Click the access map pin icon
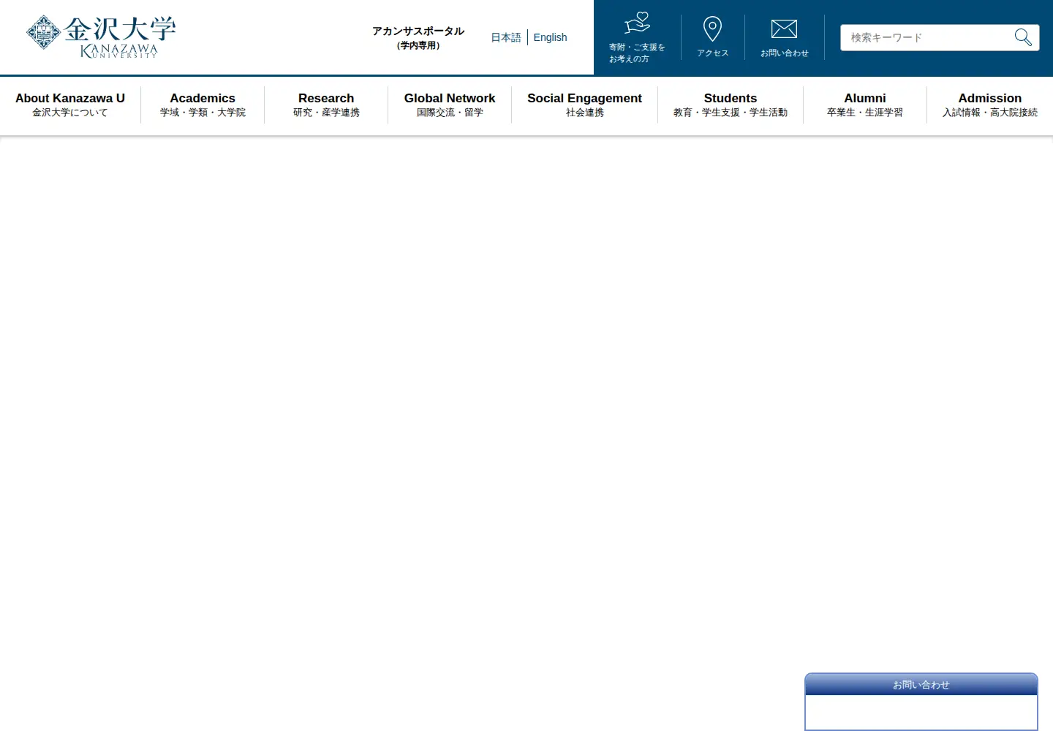The width and height of the screenshot is (1053, 731). pos(712,29)
